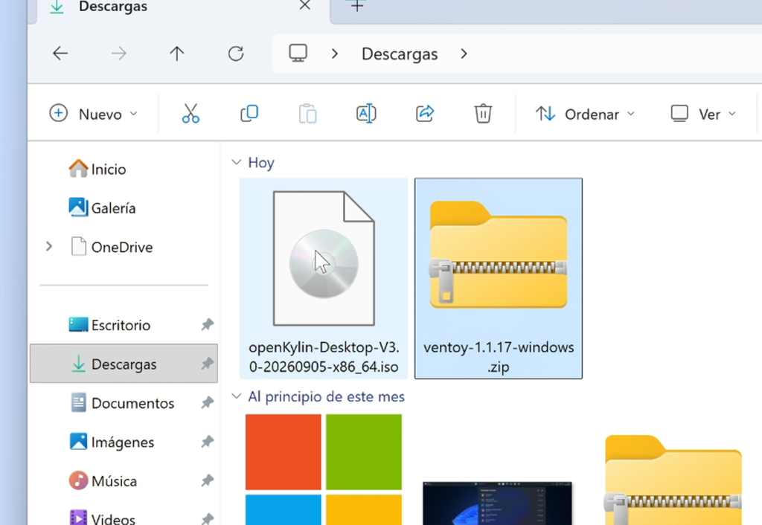Collapse the Hoy group

236,161
